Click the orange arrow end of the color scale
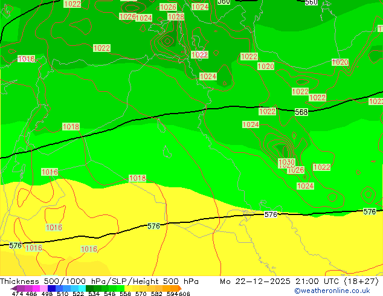 pos(180,288)
